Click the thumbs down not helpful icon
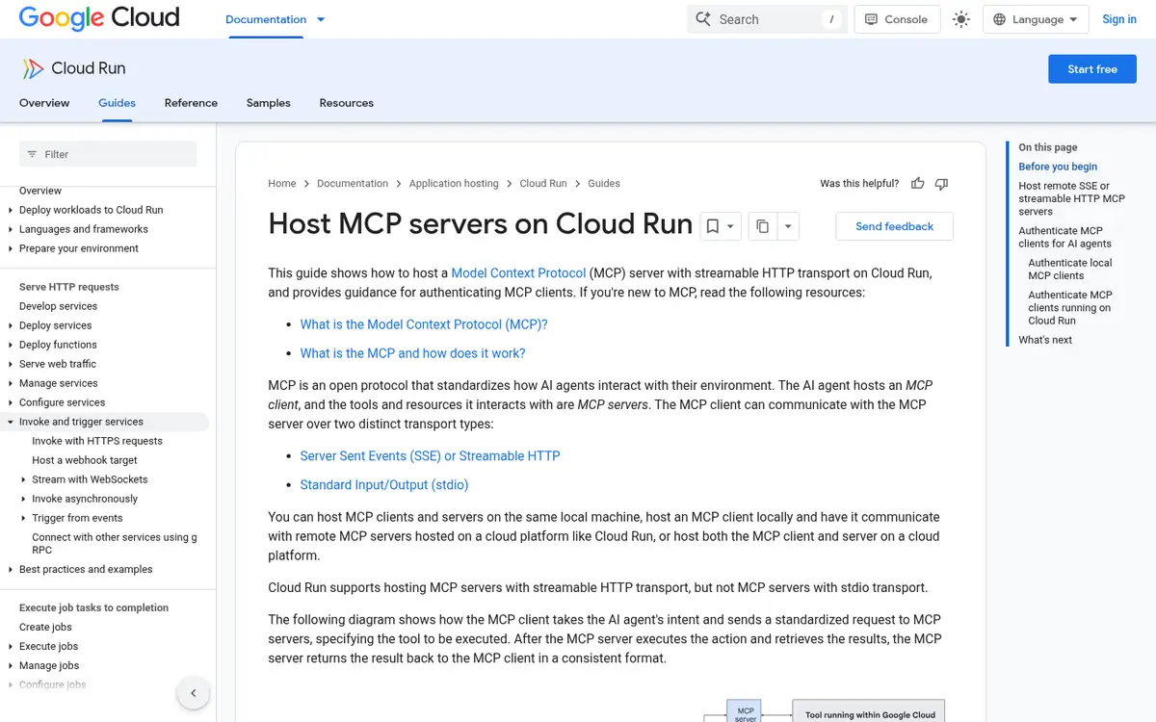This screenshot has height=722, width=1156. point(941,184)
